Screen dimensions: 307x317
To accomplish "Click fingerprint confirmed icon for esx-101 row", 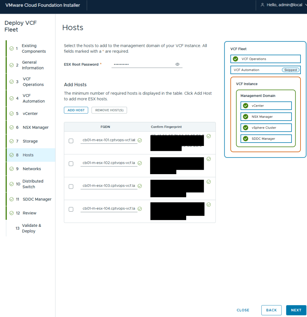I will [209, 136].
